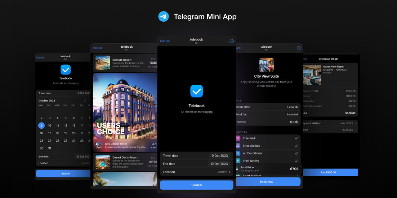Open the Location London chevron on center screen
This screenshot has height=198, width=397.
[x=230, y=172]
